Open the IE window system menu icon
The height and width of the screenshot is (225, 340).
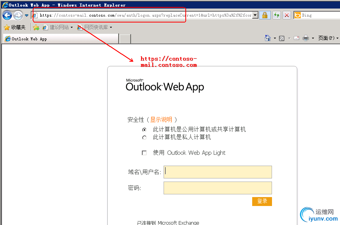(x=5, y=5)
